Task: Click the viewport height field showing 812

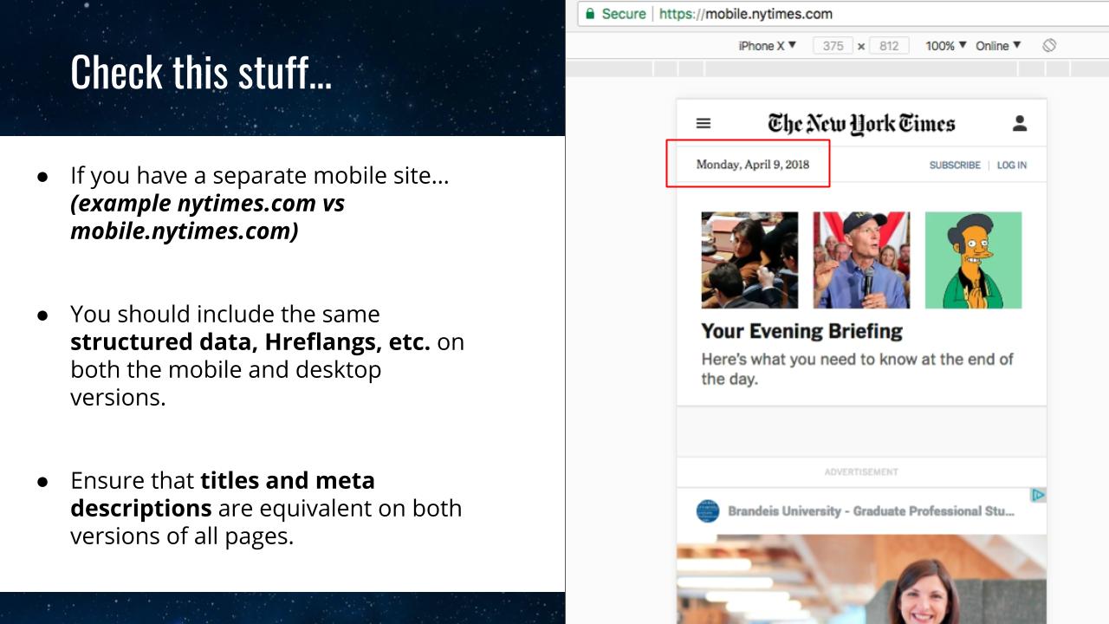Action: tap(889, 46)
